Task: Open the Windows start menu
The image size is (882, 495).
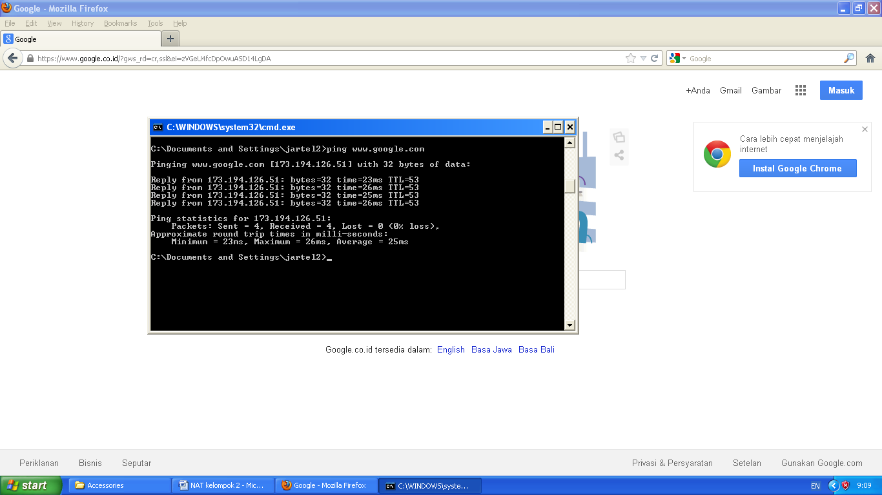Action: [x=31, y=485]
